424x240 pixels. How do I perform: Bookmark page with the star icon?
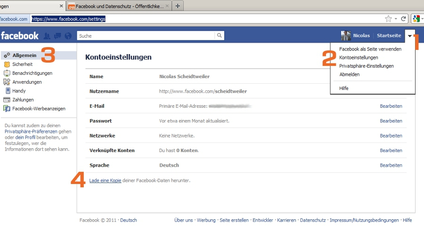point(388,19)
